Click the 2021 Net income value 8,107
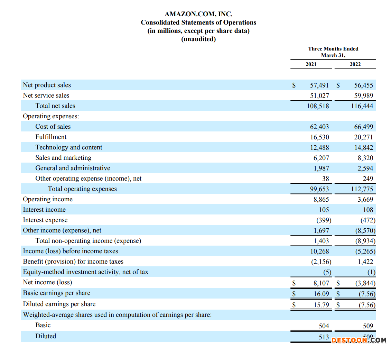 tap(321, 283)
